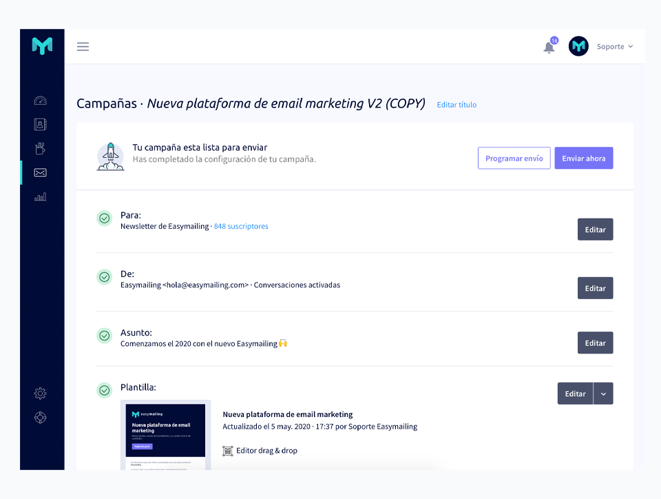
Task: Click the De section check mark
Action: coord(105,276)
